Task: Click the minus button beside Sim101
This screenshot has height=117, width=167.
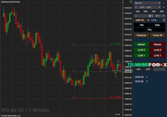Action: tap(163, 3)
